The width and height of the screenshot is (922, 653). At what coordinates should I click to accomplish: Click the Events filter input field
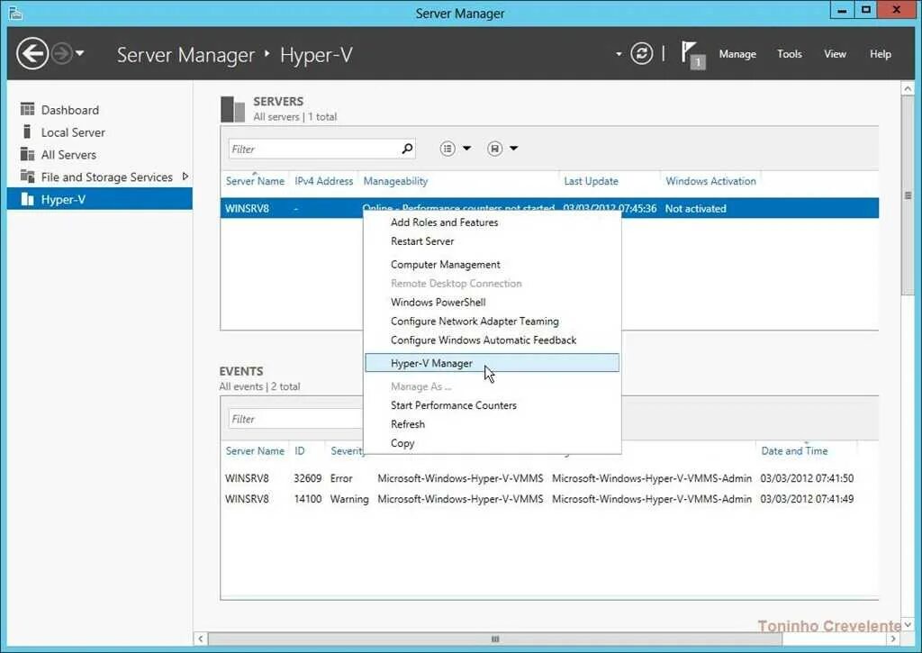pos(295,419)
